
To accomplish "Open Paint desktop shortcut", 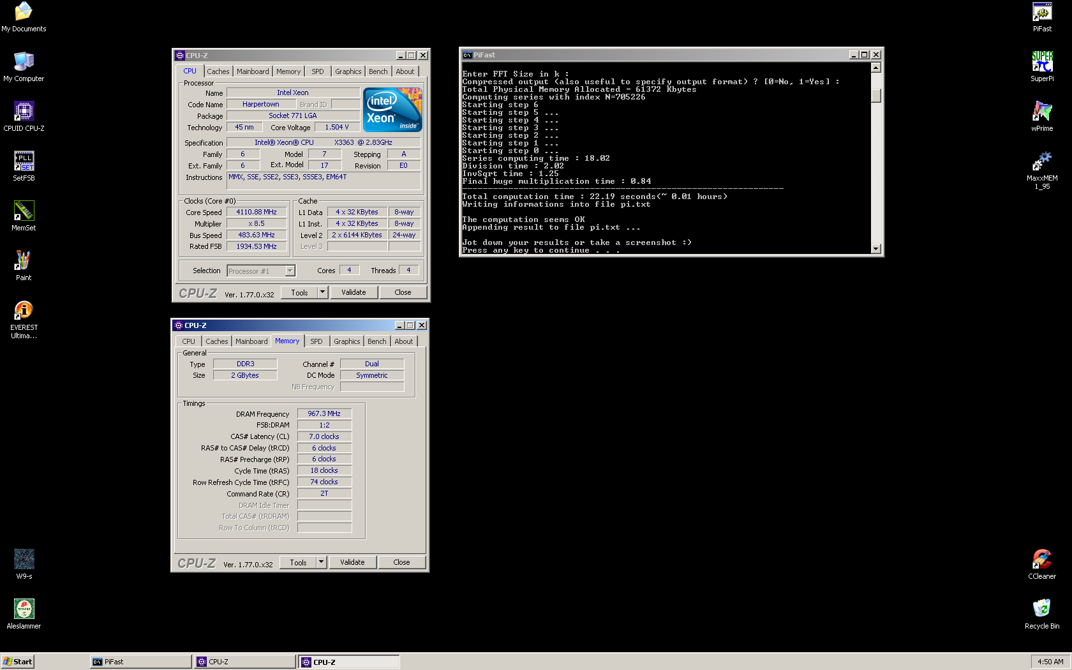I will [x=24, y=265].
